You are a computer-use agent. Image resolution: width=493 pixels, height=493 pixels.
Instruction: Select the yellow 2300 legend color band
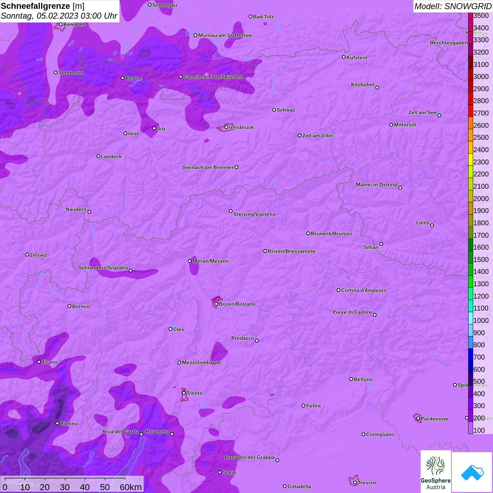point(470,160)
